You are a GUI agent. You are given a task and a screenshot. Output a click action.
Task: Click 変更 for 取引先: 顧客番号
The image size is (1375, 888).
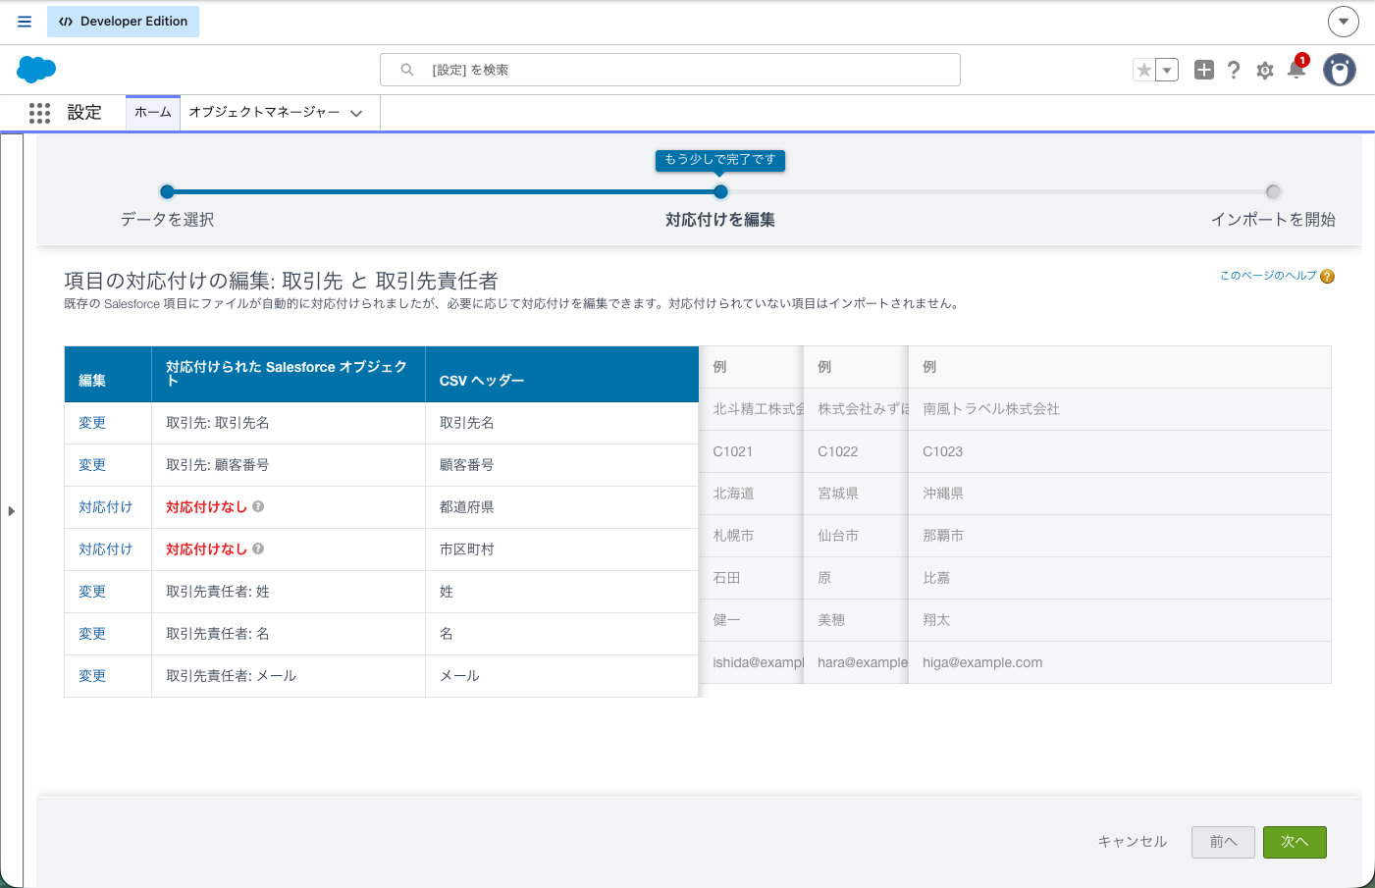tap(92, 465)
